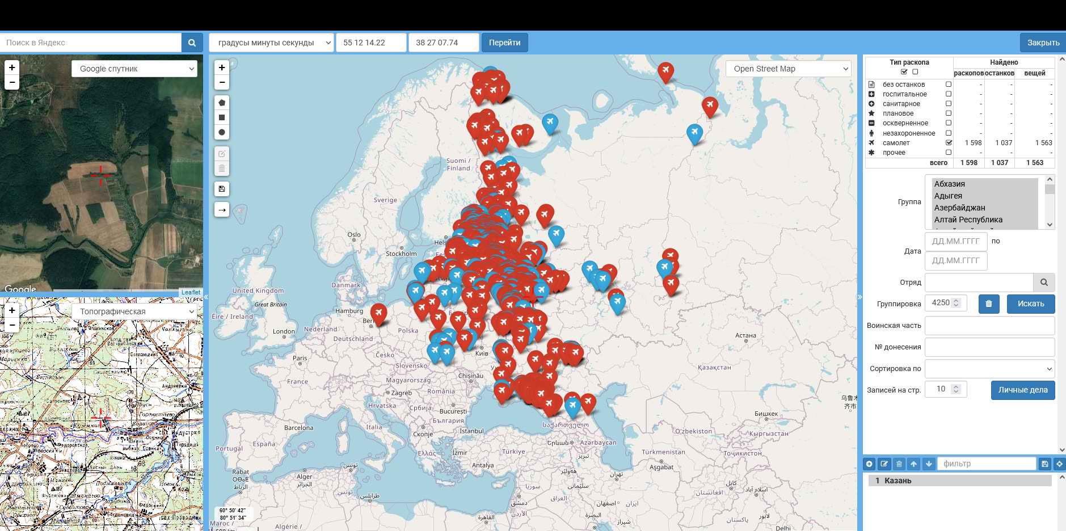Click the Yandex search magnifier button
The width and height of the screenshot is (1066, 531).
pyautogui.click(x=192, y=43)
